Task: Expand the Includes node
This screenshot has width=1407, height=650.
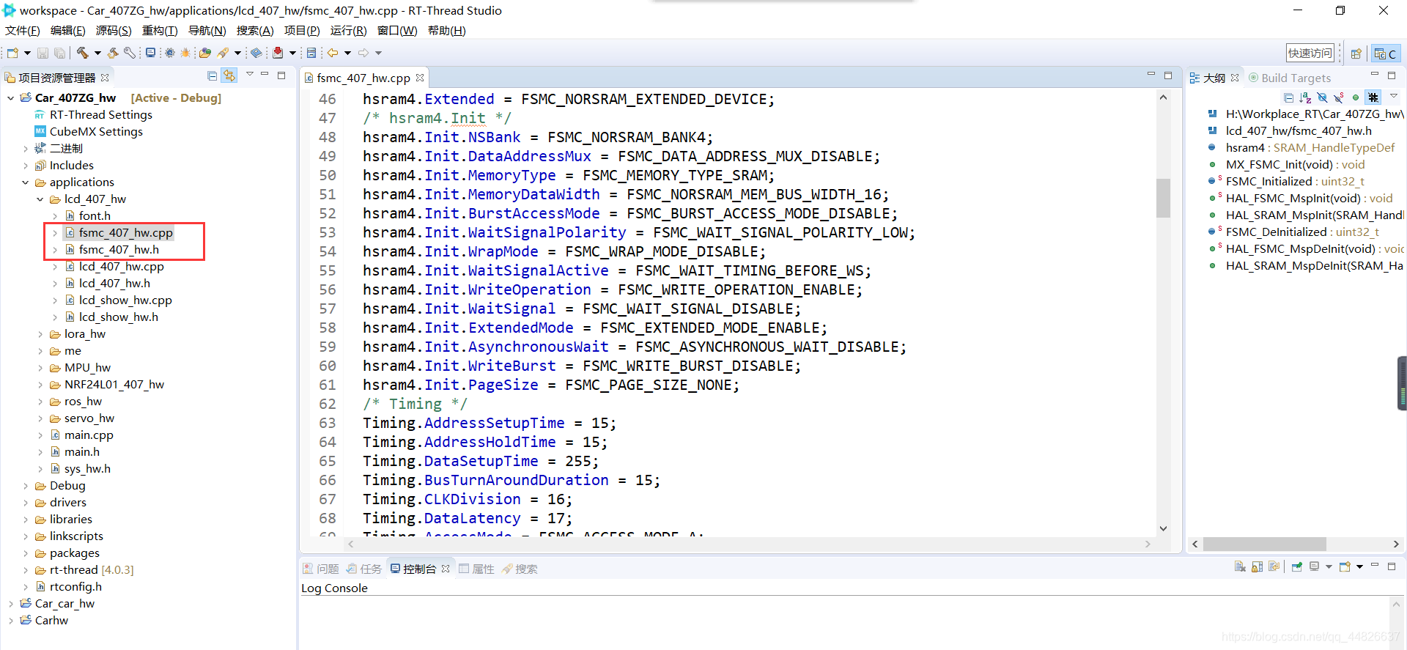Action: (x=26, y=166)
